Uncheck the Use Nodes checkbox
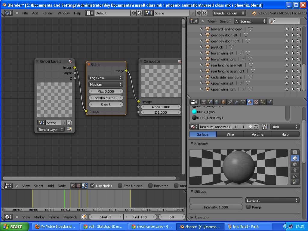This screenshot has height=231, width=308. click(93, 186)
